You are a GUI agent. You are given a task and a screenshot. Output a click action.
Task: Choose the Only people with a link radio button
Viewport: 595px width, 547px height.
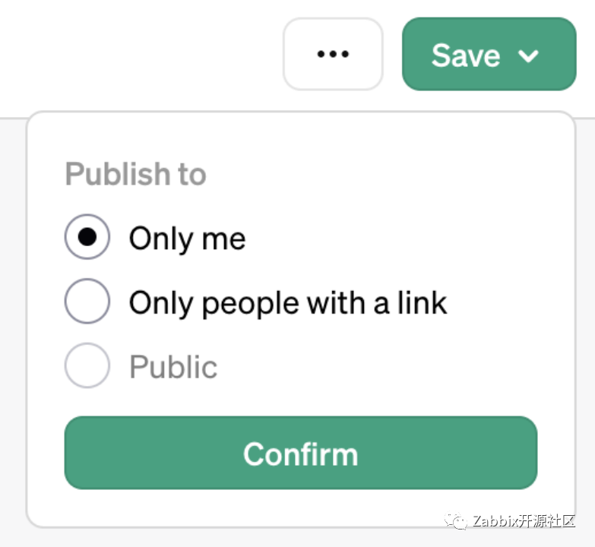[87, 302]
